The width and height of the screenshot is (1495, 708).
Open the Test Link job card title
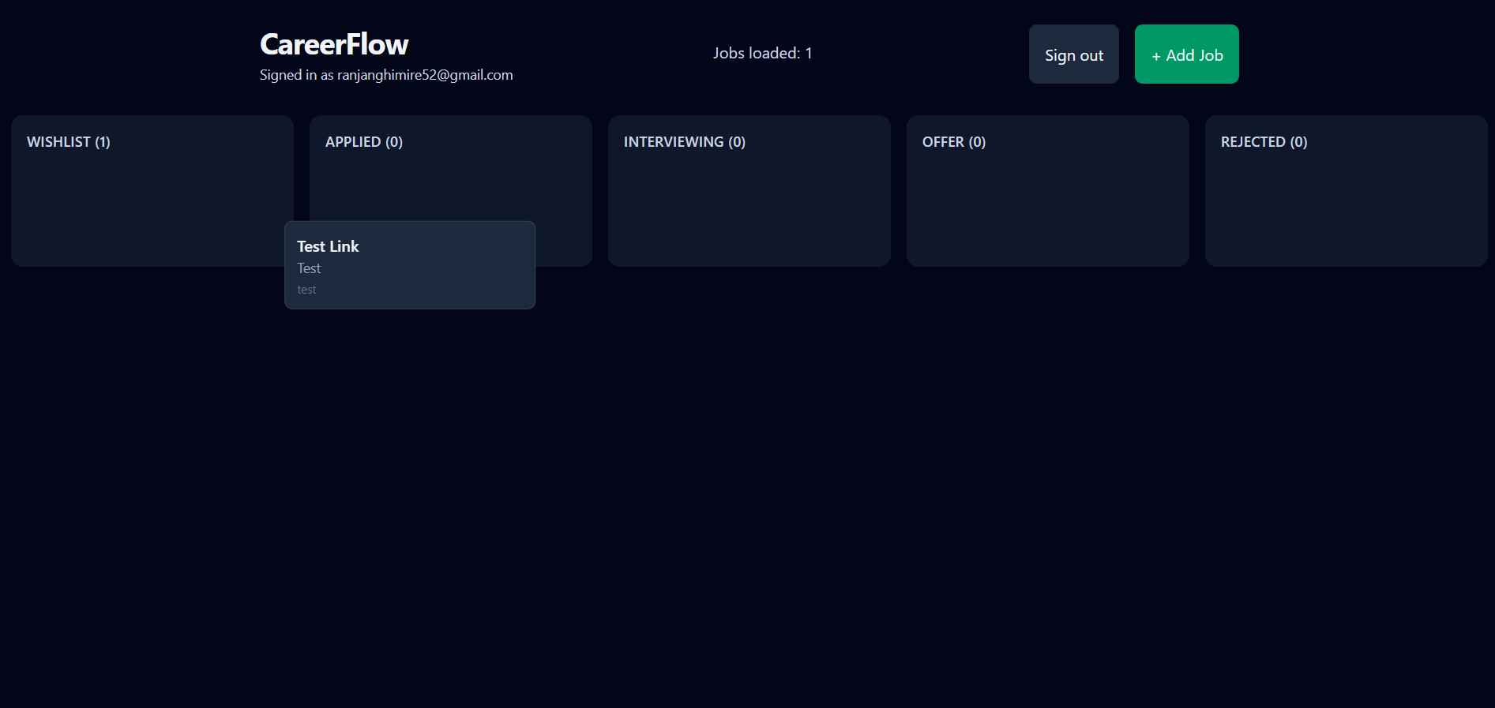coord(328,246)
